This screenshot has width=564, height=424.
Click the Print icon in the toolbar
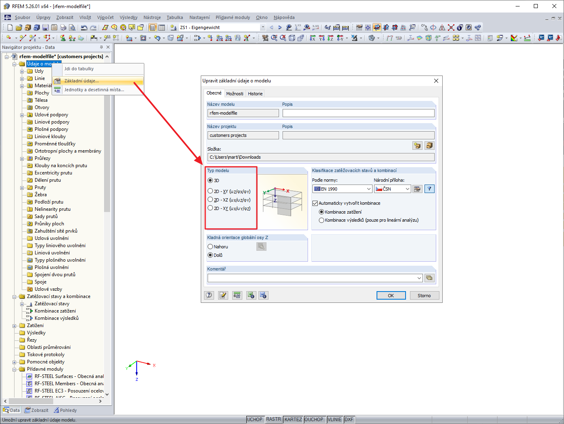pyautogui.click(x=63, y=27)
